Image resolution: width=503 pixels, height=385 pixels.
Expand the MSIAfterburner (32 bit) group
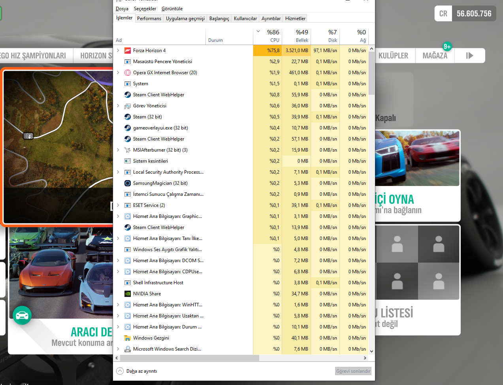118,150
